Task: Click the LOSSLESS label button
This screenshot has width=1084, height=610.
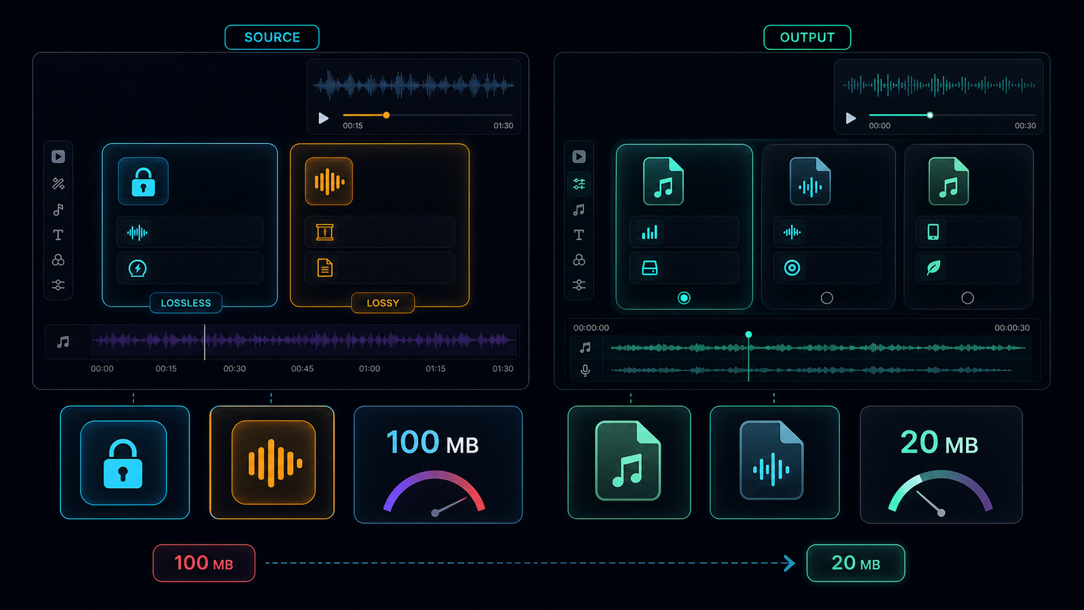Action: pos(186,303)
